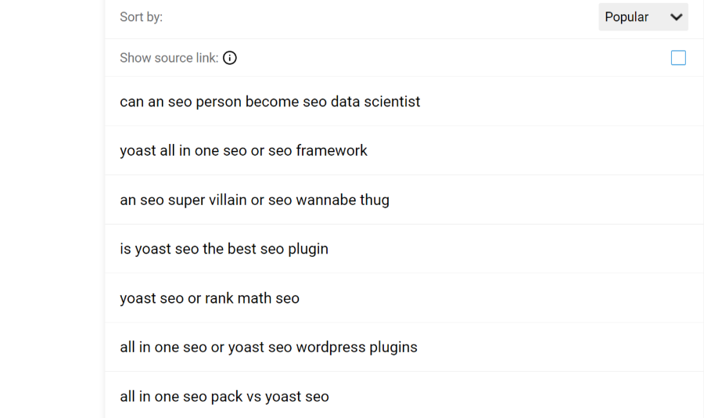Click the word 'plugin' in best seo keyword
This screenshot has width=704, height=418.
pos(307,249)
